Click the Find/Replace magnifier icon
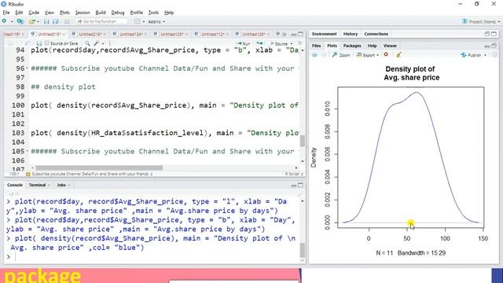Image resolution: width=503 pixels, height=283 pixels. point(87,43)
